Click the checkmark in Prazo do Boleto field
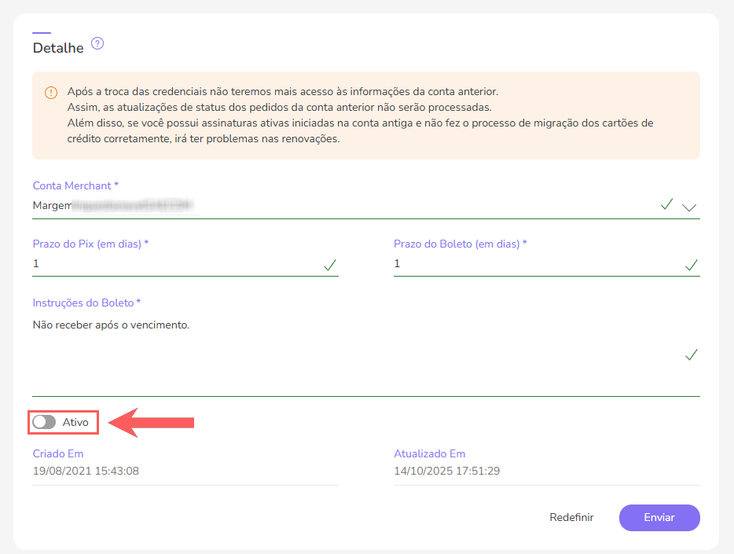The height and width of the screenshot is (554, 734). pos(691,264)
